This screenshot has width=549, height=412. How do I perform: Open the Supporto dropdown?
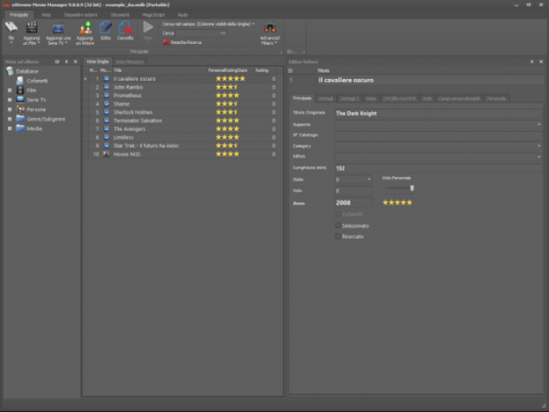click(539, 125)
